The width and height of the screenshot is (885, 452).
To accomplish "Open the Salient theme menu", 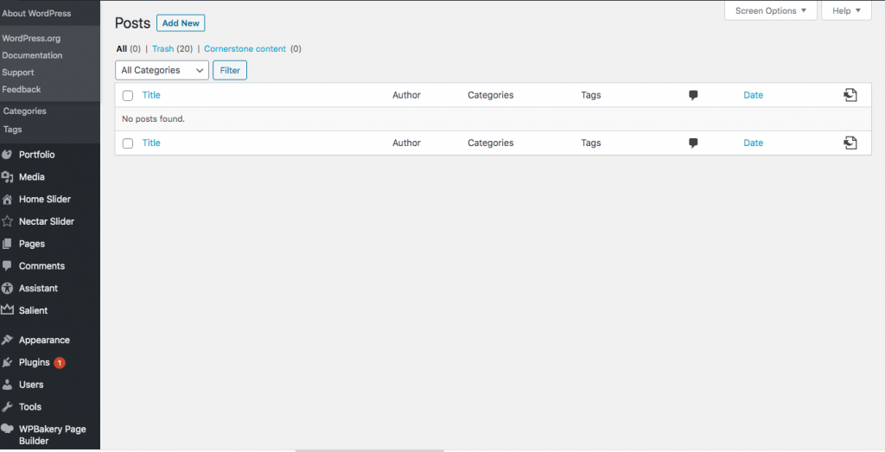I will pos(34,310).
